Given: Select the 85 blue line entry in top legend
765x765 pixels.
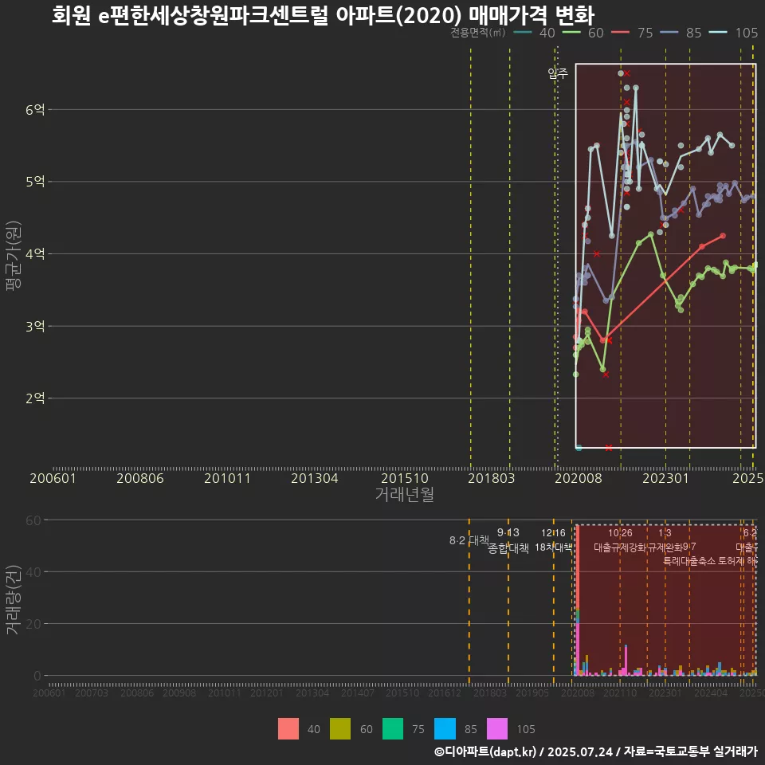Looking at the screenshot, I should point(681,33).
